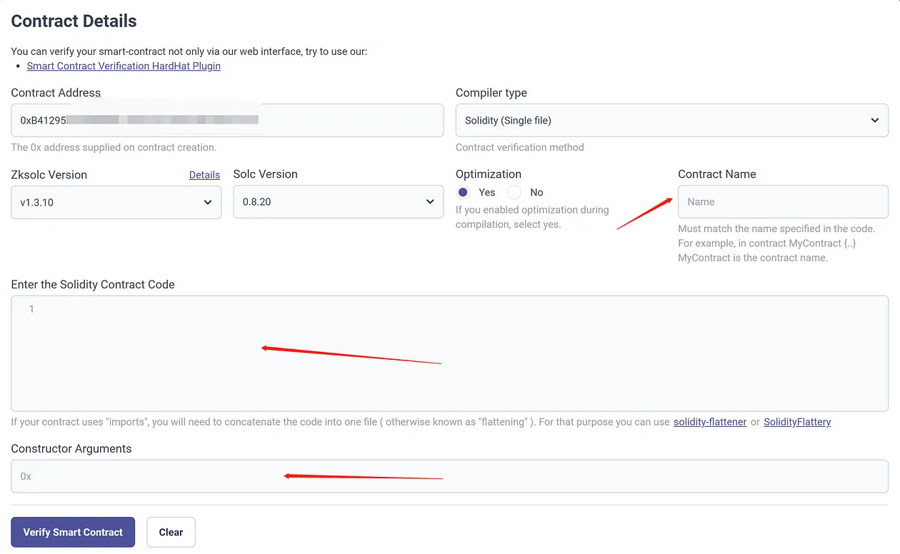Image resolution: width=900 pixels, height=554 pixels.
Task: Click the 'Enter the Solidity Contract Code' label
Action: click(93, 284)
